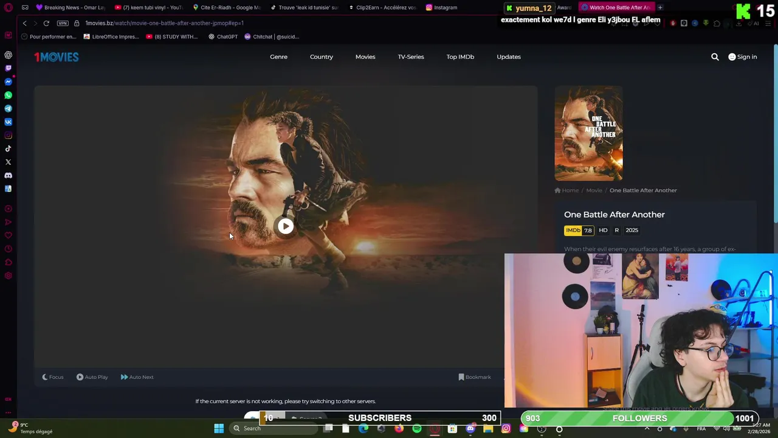Open Opera sidebar settings gear
Image resolution: width=778 pixels, height=438 pixels.
tap(8, 276)
